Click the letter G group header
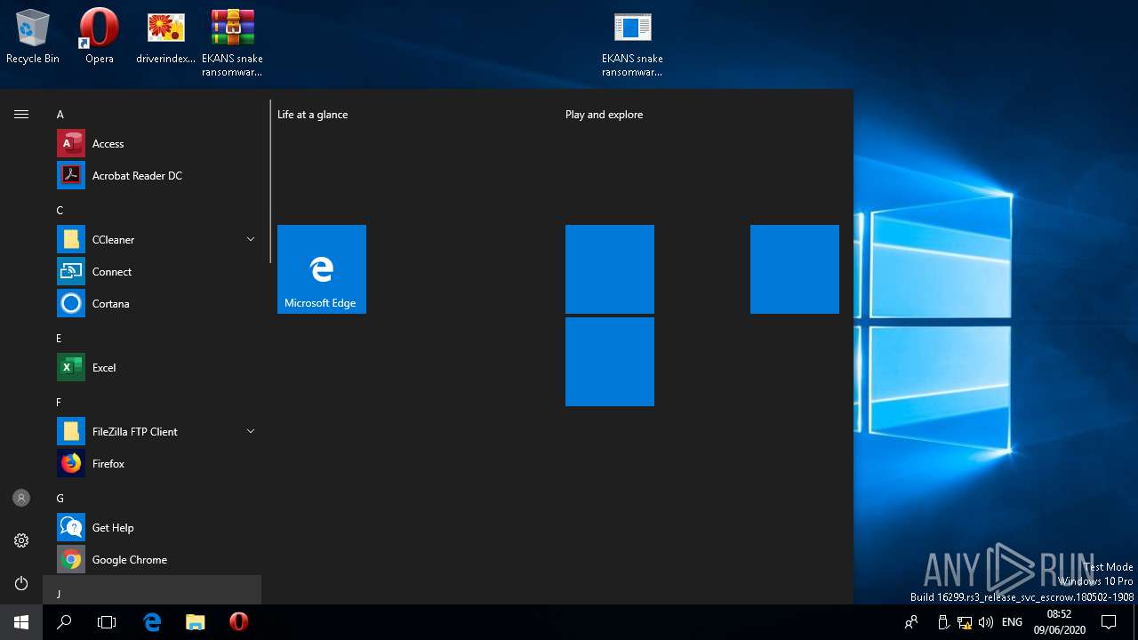 click(x=60, y=499)
